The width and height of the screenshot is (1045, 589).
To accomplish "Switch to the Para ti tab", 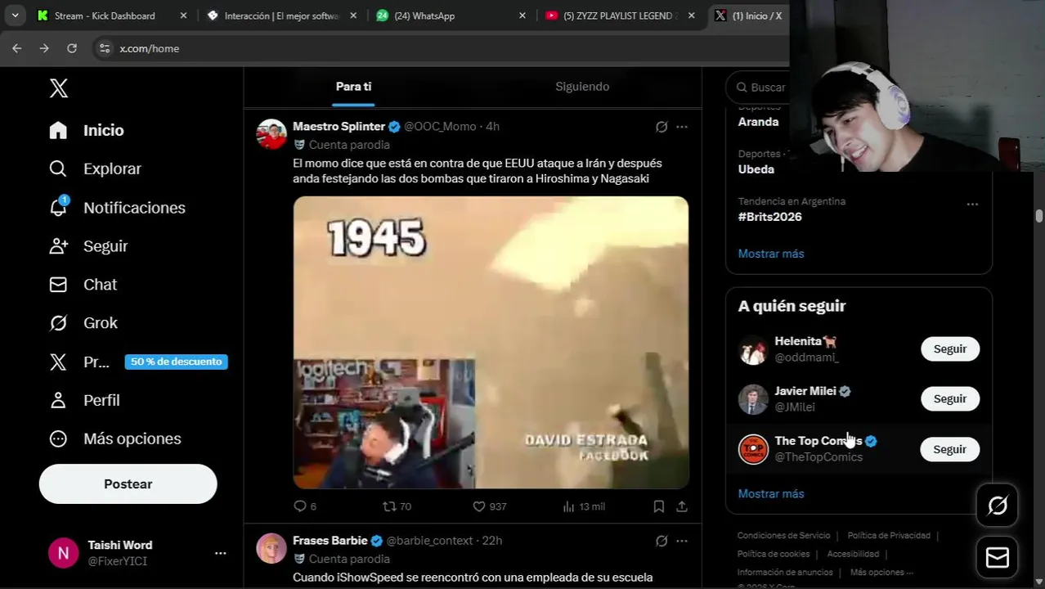I will coord(353,87).
